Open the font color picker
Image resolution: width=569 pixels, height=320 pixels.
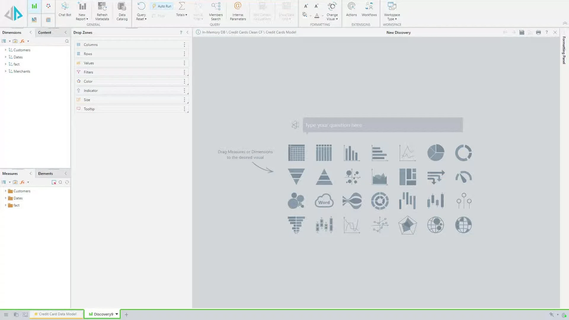[317, 15]
